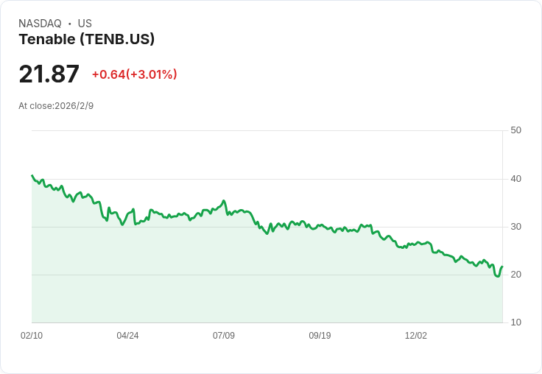
Task: Select the US market label
Action: 85,24
